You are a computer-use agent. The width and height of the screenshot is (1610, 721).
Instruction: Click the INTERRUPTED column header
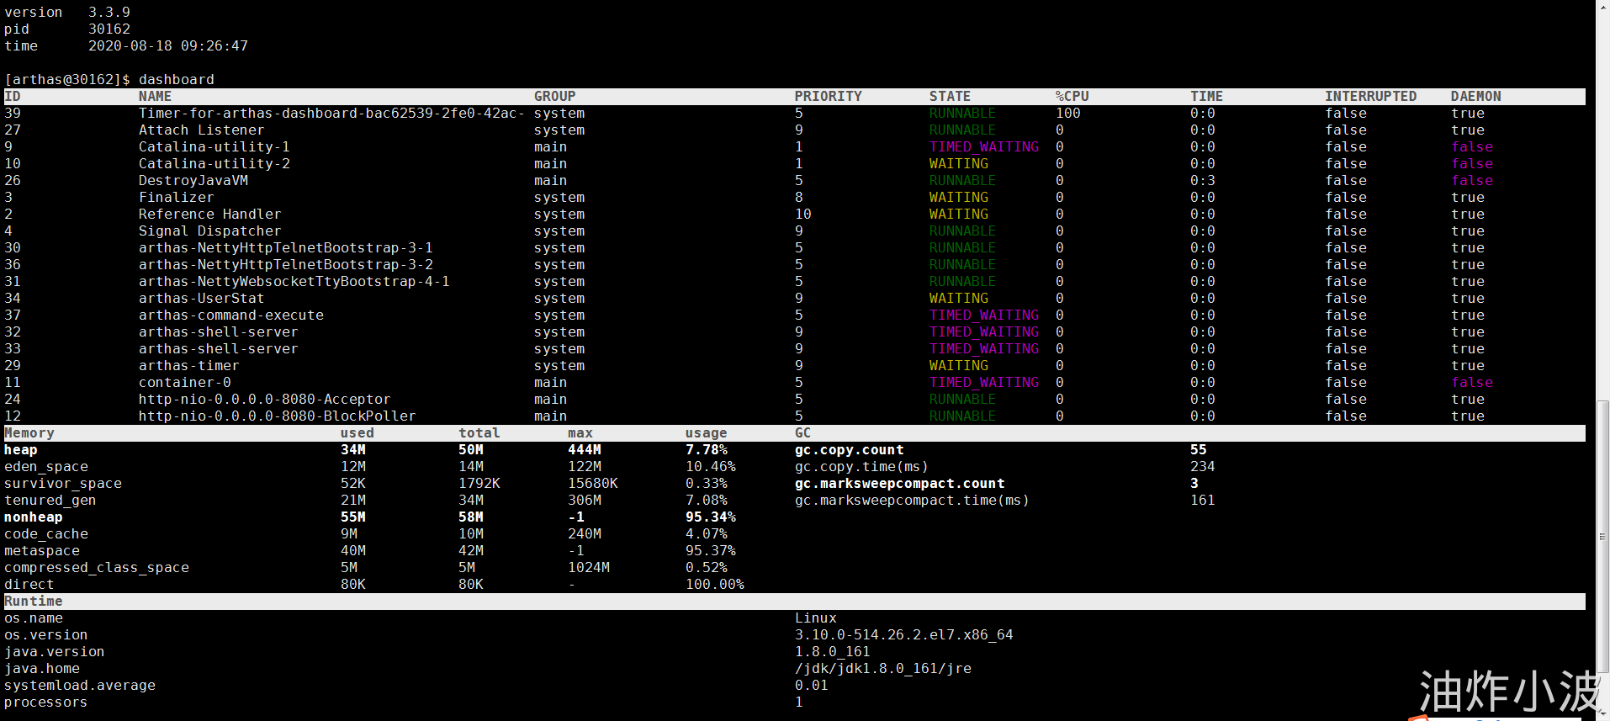click(x=1371, y=97)
